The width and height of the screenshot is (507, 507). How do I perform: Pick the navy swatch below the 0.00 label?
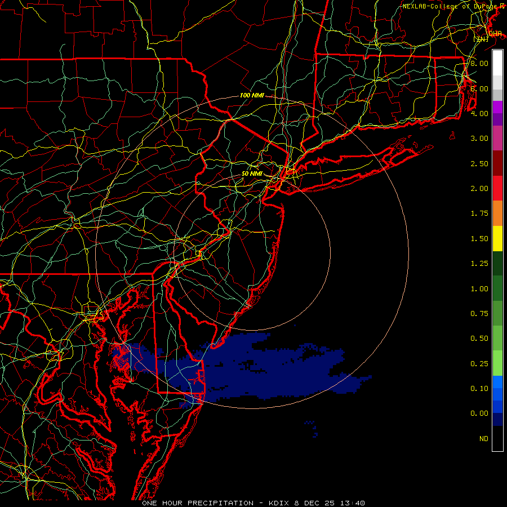point(497,420)
